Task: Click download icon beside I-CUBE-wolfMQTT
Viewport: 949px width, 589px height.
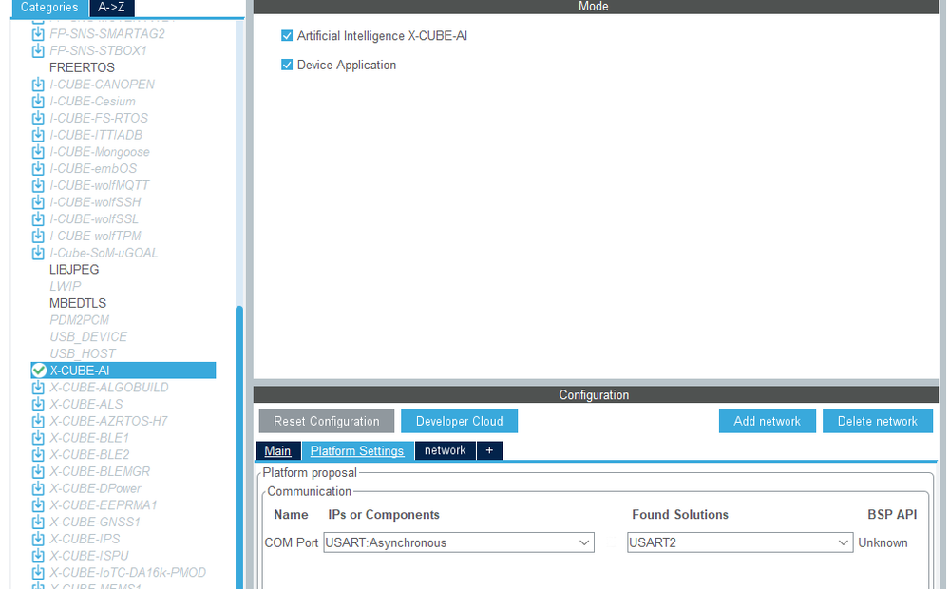Action: (38, 185)
